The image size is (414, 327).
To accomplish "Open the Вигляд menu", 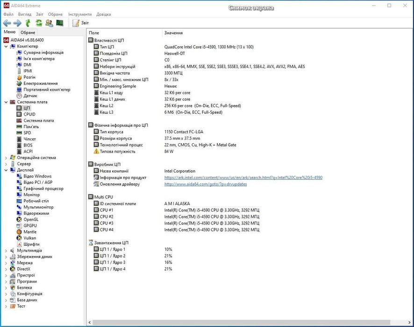I will pos(25,15).
